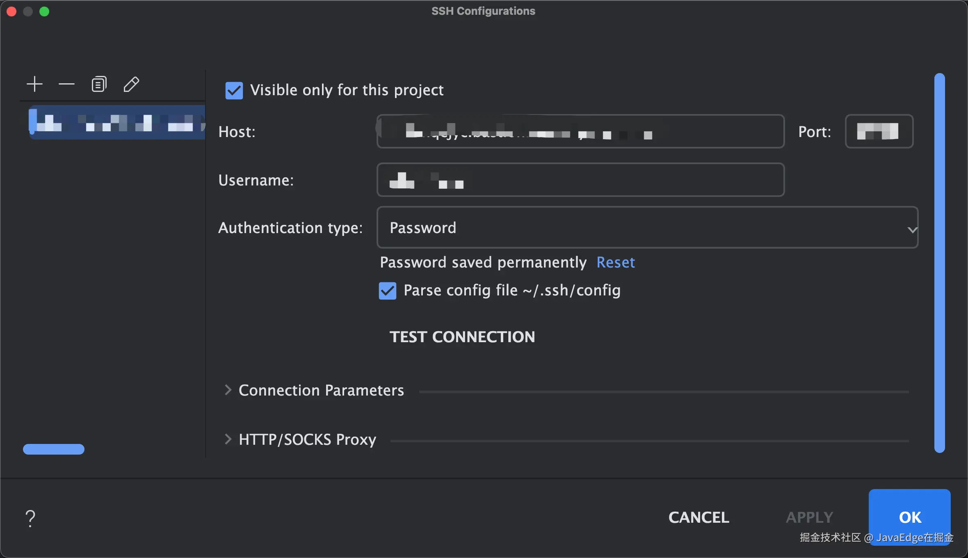Click the Reset password link

615,263
